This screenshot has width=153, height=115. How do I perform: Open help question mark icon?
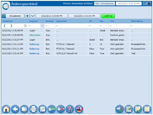tap(70, 109)
